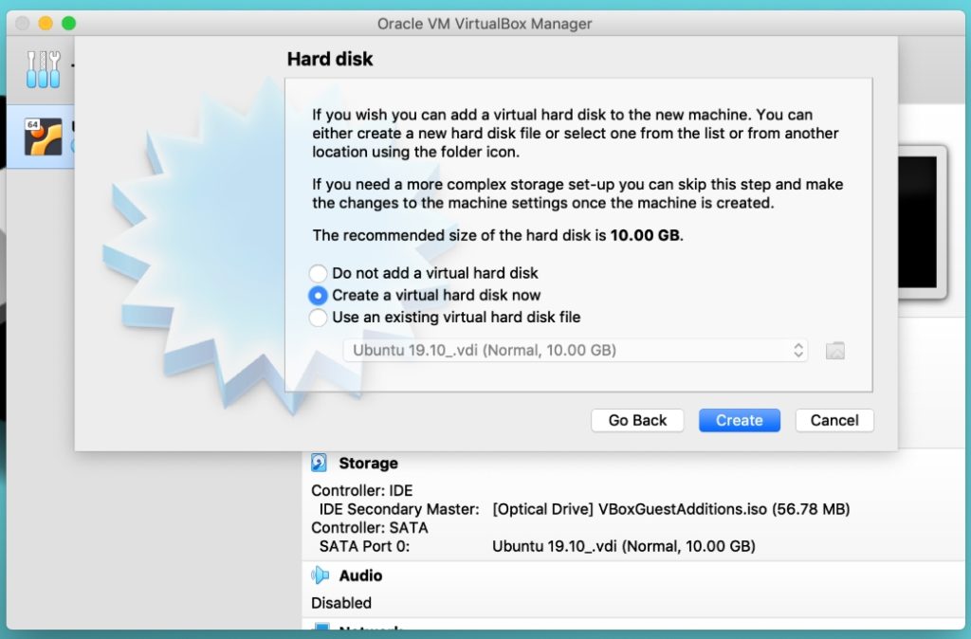Click the Go Back button

pos(637,420)
